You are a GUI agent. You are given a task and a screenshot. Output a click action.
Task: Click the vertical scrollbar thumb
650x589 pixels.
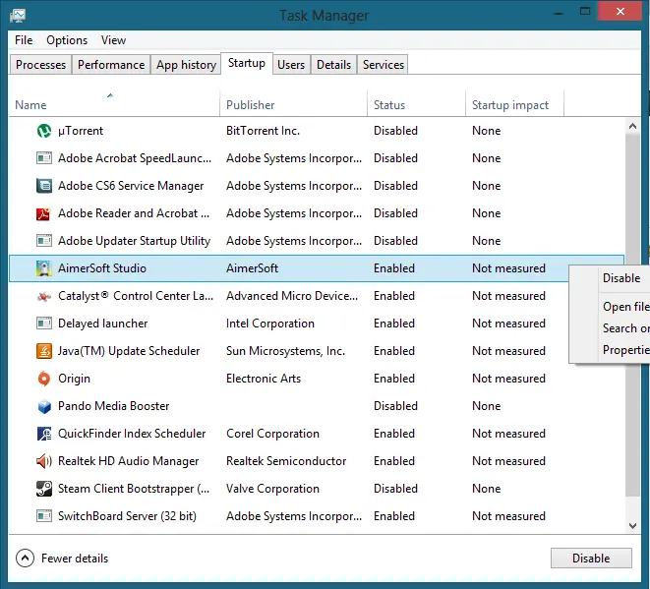tap(632, 315)
